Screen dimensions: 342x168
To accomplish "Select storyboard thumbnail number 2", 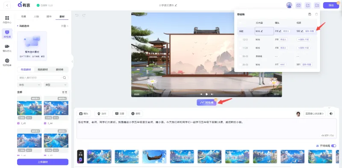I will [x=127, y=156].
